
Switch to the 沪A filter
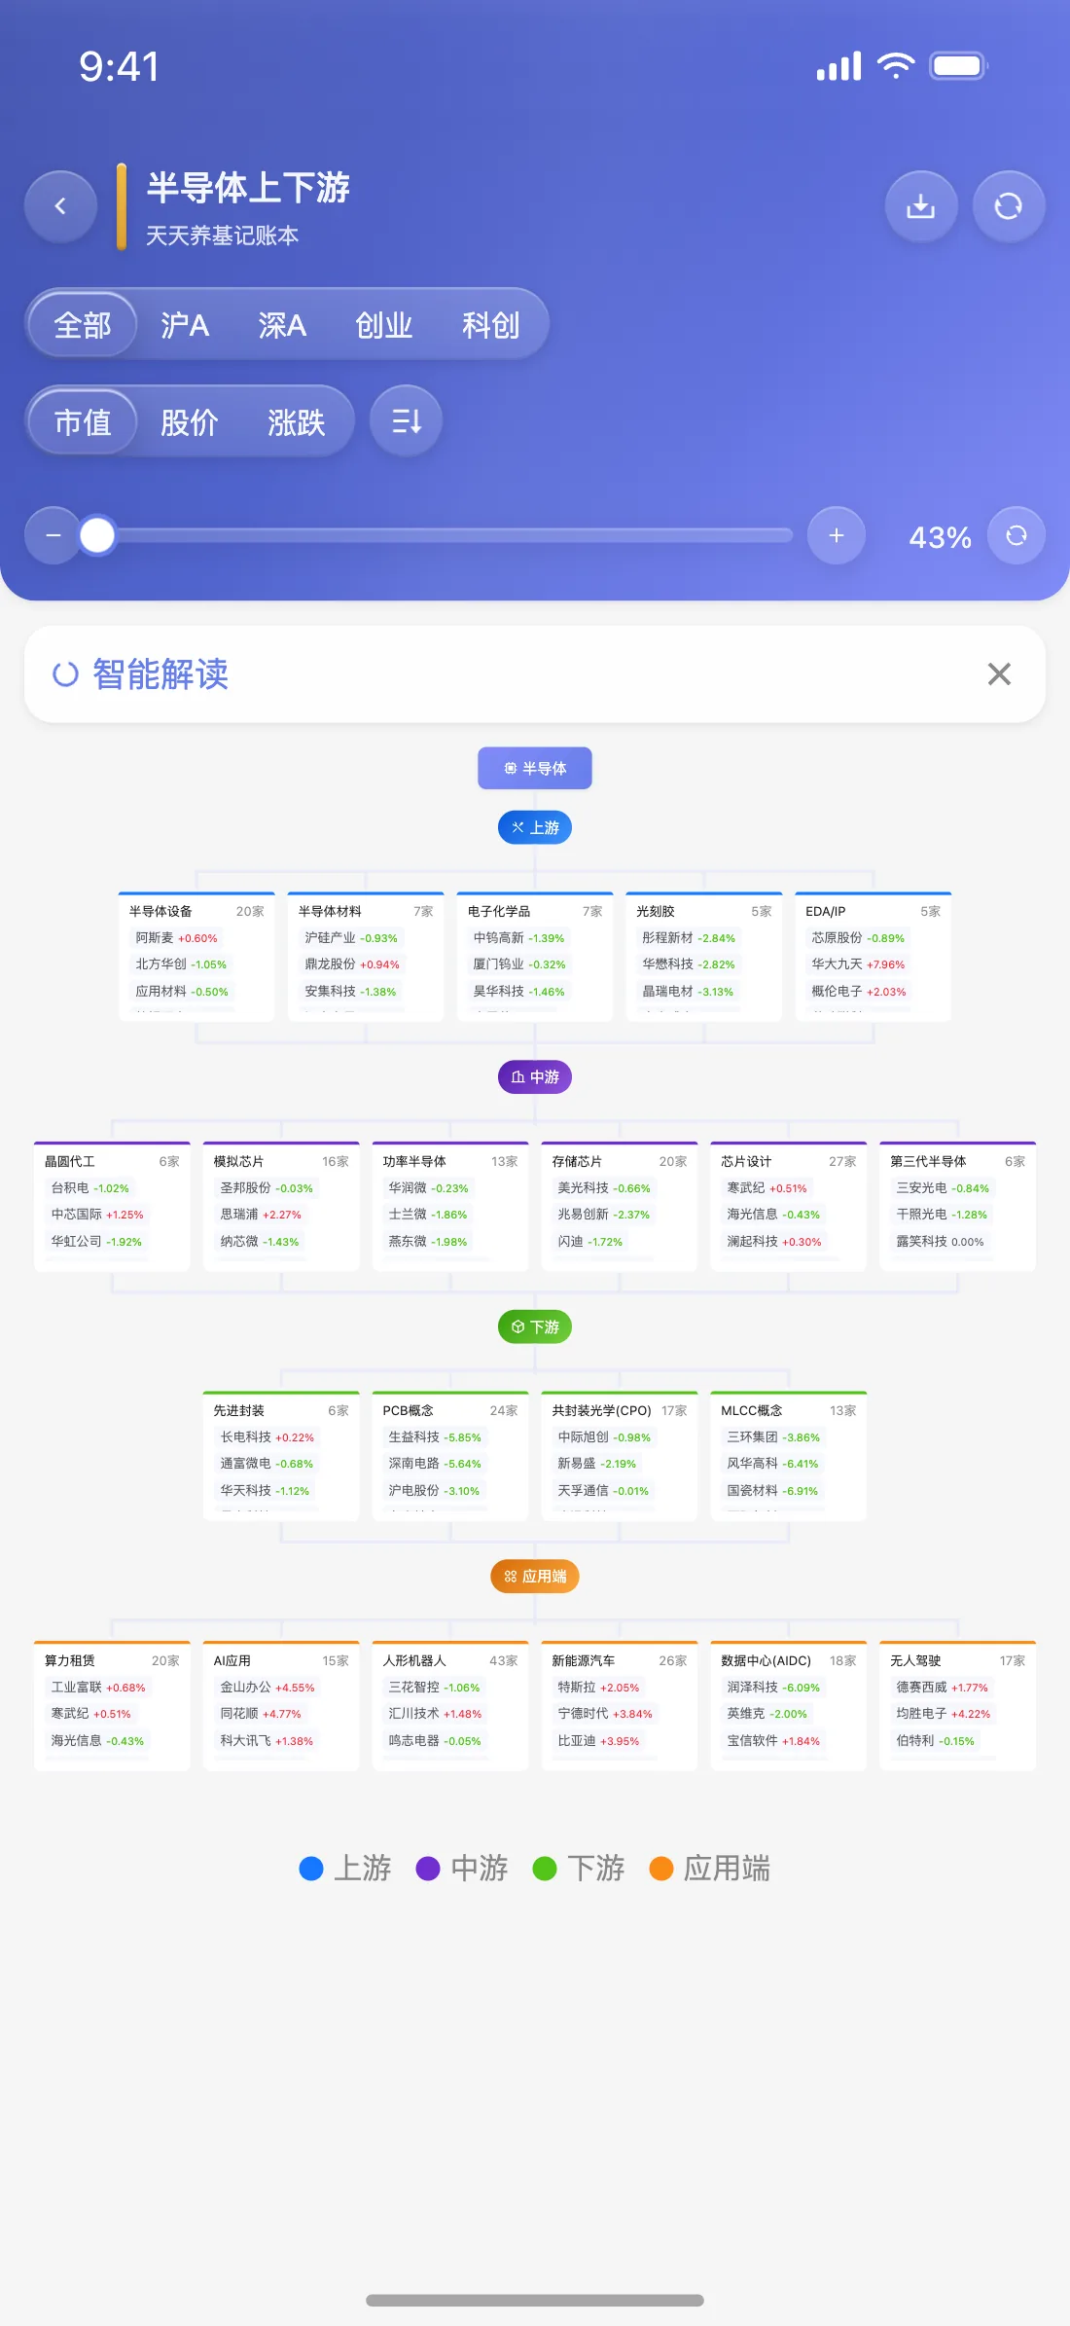(185, 325)
